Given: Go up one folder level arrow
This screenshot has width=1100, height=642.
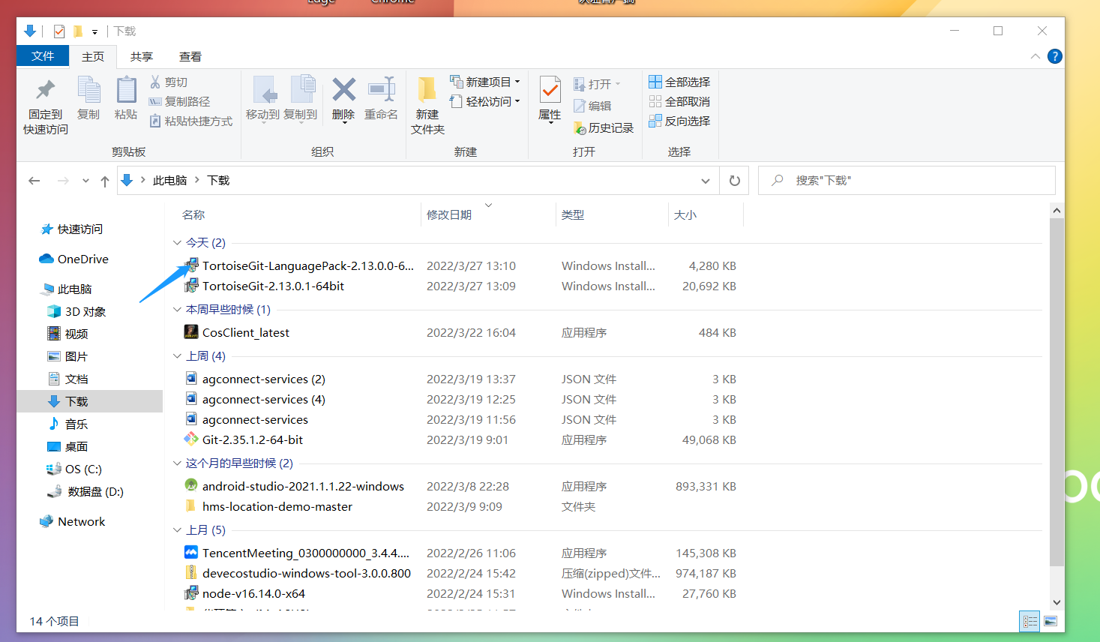Looking at the screenshot, I should click(x=105, y=181).
